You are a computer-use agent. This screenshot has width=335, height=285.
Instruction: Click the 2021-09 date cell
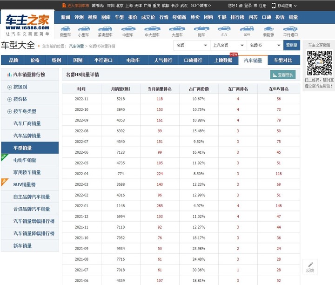[x=81, y=248]
